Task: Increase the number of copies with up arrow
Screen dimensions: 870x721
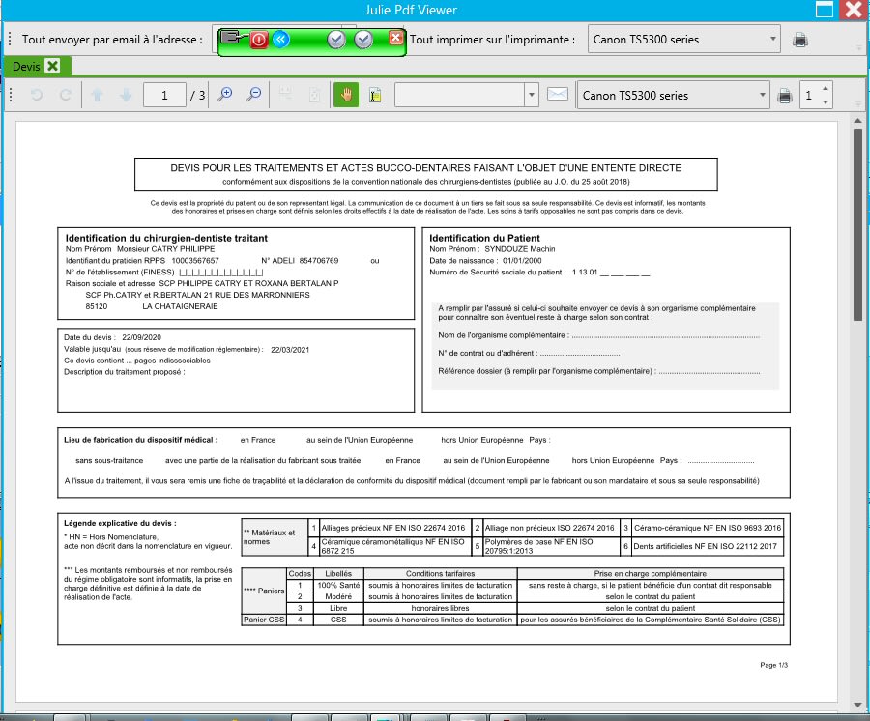Action: pos(825,89)
